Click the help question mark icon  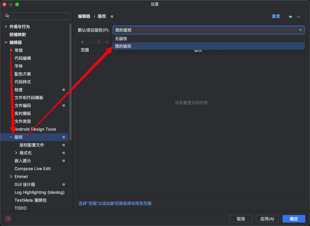pyautogui.click(x=9, y=219)
